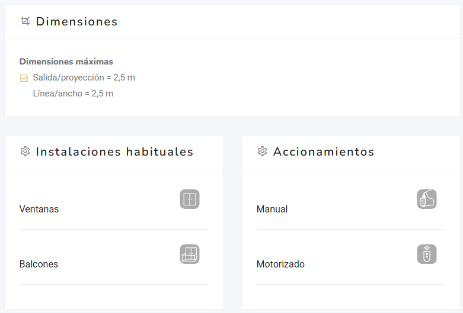The width and height of the screenshot is (463, 313).
Task: Click the Motorizado list item label
Action: pyautogui.click(x=280, y=264)
